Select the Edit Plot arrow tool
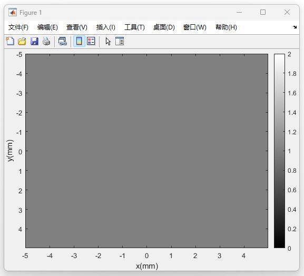 [x=108, y=41]
